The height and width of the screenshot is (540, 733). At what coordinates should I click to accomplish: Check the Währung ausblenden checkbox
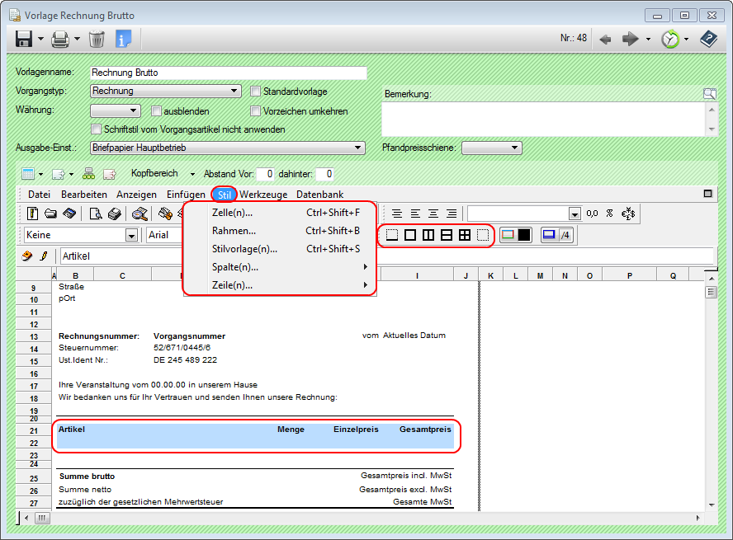coord(157,111)
